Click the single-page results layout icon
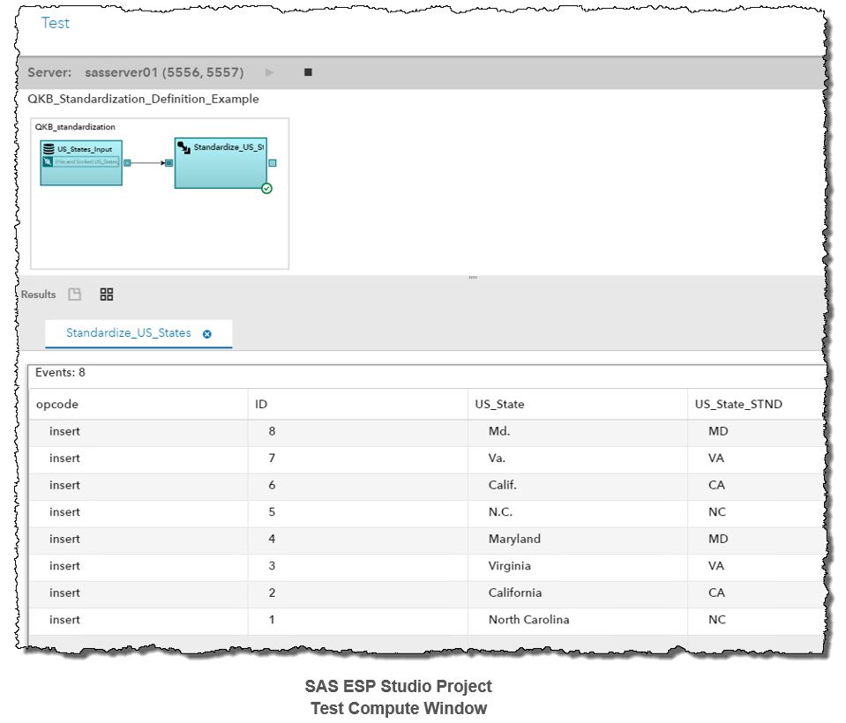846x723 pixels. tap(75, 294)
